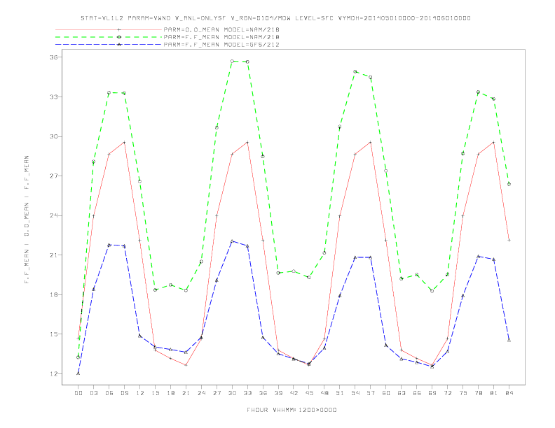The width and height of the screenshot is (555, 428).
Task: Click x-axis forecast hour label 51
Action: pyautogui.click(x=340, y=393)
